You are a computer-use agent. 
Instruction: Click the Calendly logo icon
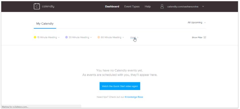(37, 6)
